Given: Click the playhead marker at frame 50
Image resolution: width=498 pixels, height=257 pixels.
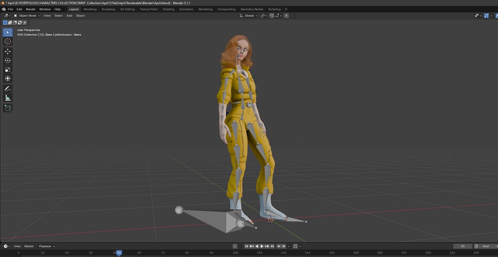Looking at the screenshot, I should [x=119, y=253].
